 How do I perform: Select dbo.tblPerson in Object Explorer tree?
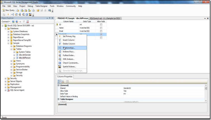[25, 58]
